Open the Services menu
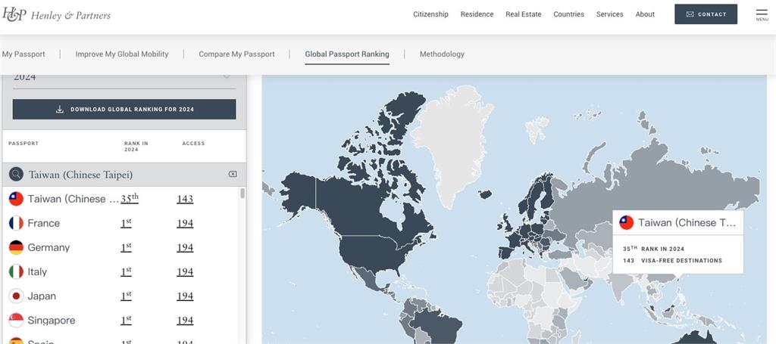This screenshot has height=344, width=776. (610, 14)
